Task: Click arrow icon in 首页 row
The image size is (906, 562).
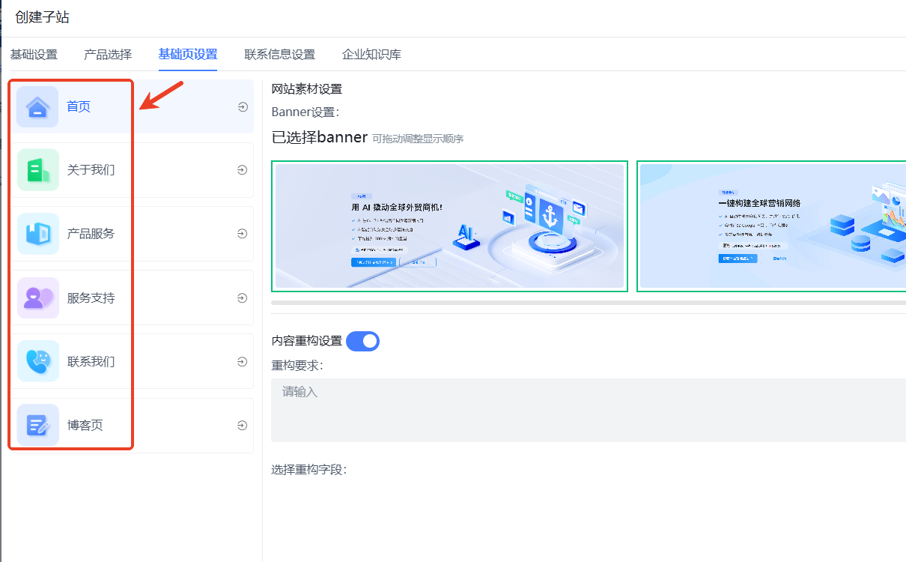Action: 243,107
